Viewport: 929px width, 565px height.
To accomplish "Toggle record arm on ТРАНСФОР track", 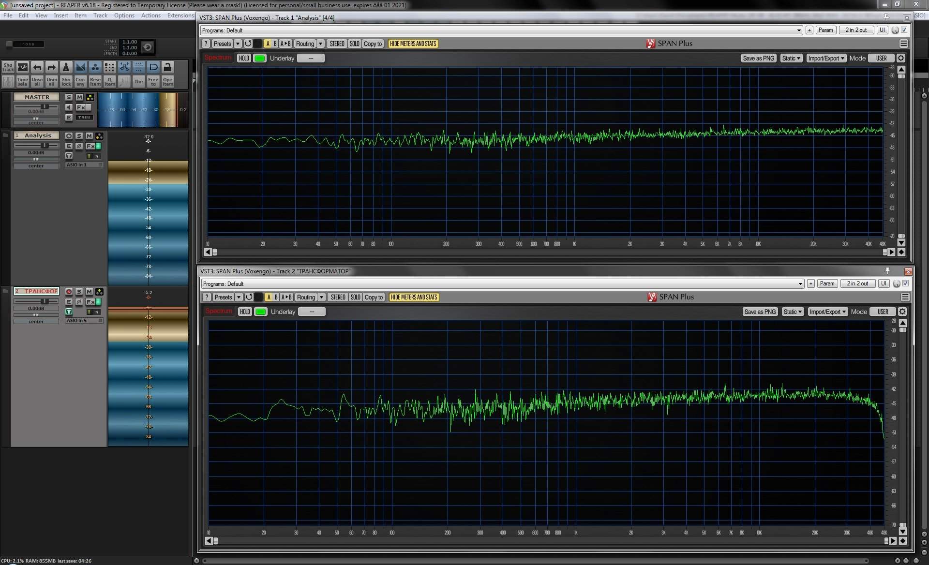I will 69,292.
